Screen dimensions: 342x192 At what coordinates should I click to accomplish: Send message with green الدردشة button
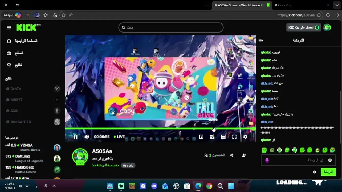point(328,172)
